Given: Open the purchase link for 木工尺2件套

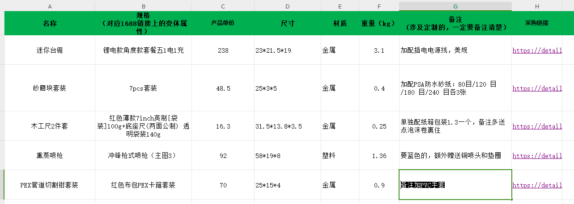Looking at the screenshot, I should 537,126.
